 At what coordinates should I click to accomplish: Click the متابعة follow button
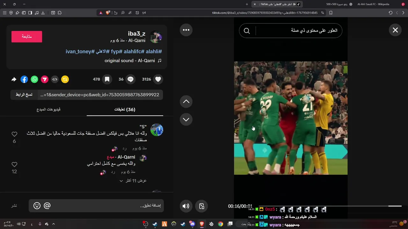pyautogui.click(x=27, y=37)
